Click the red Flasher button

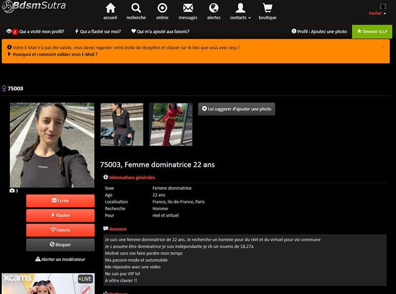[x=60, y=216]
